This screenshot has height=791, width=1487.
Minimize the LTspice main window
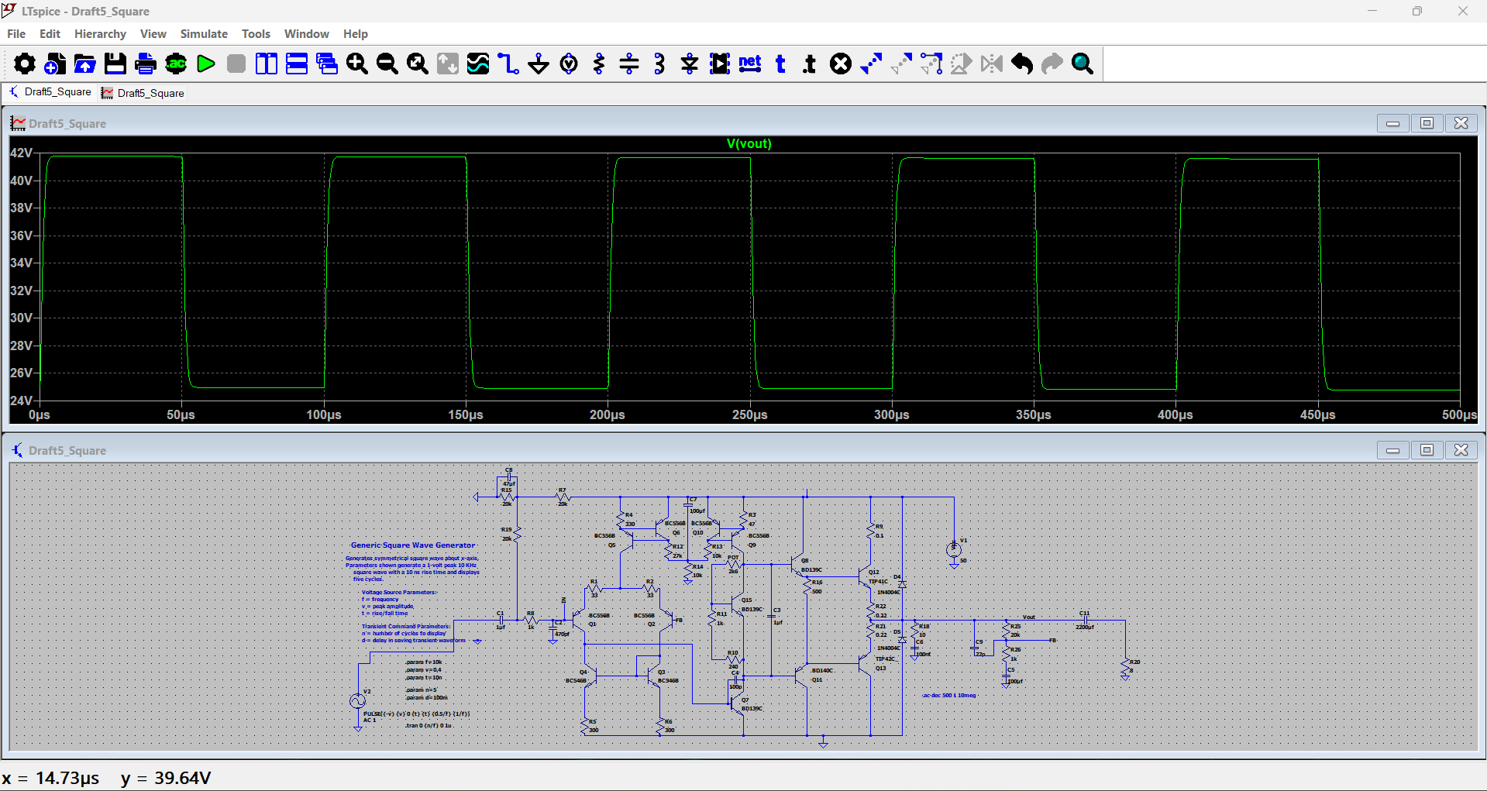(1372, 11)
